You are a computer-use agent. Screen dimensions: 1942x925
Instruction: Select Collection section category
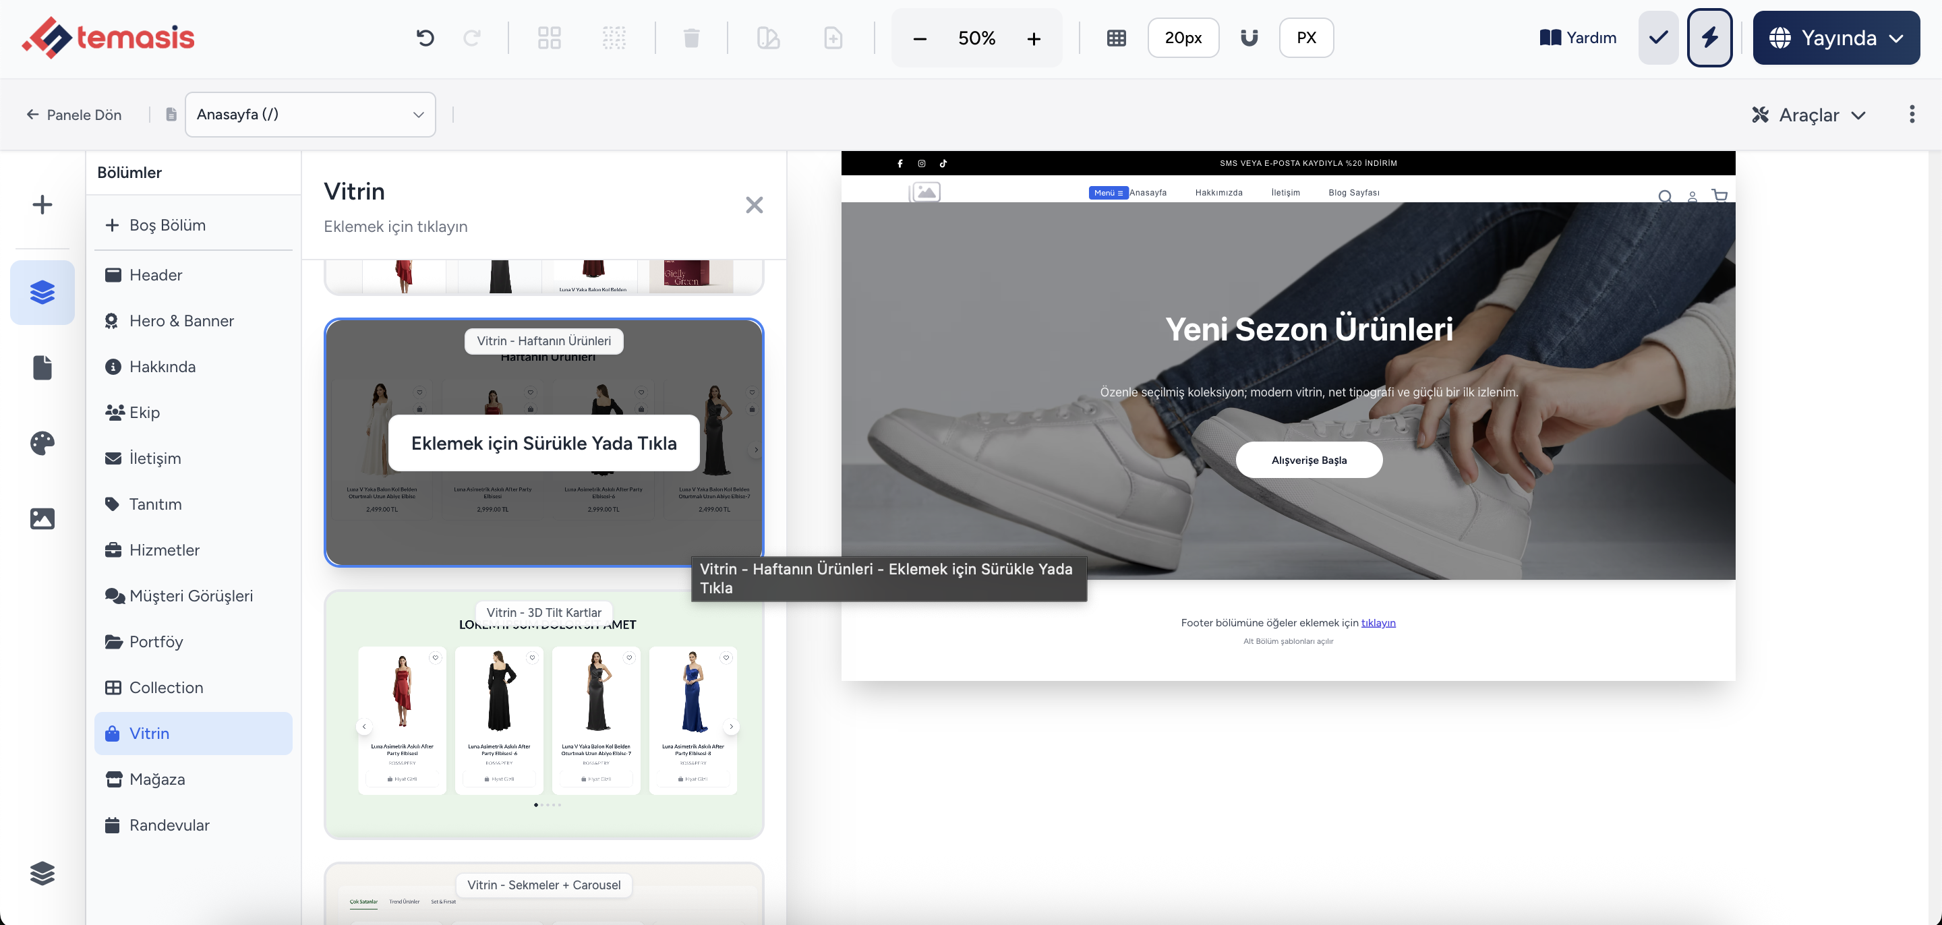pyautogui.click(x=193, y=688)
